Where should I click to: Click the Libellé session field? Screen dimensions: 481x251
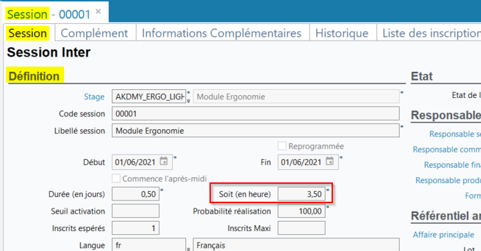256,130
